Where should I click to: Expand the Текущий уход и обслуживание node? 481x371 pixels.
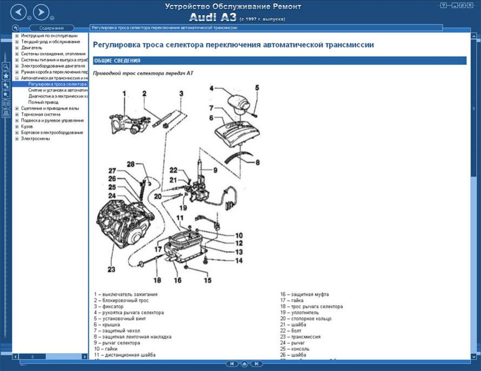point(17,42)
